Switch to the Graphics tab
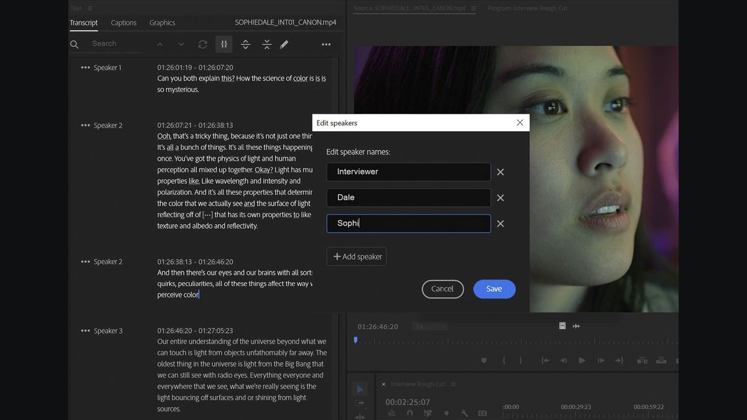The image size is (747, 420). pyautogui.click(x=162, y=22)
